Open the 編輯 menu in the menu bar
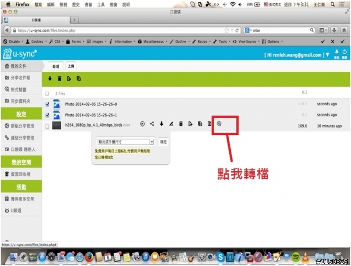The height and width of the screenshot is (266, 351). [51, 4]
